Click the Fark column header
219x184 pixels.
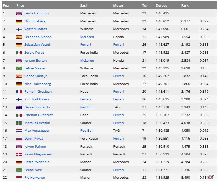click(185, 6)
